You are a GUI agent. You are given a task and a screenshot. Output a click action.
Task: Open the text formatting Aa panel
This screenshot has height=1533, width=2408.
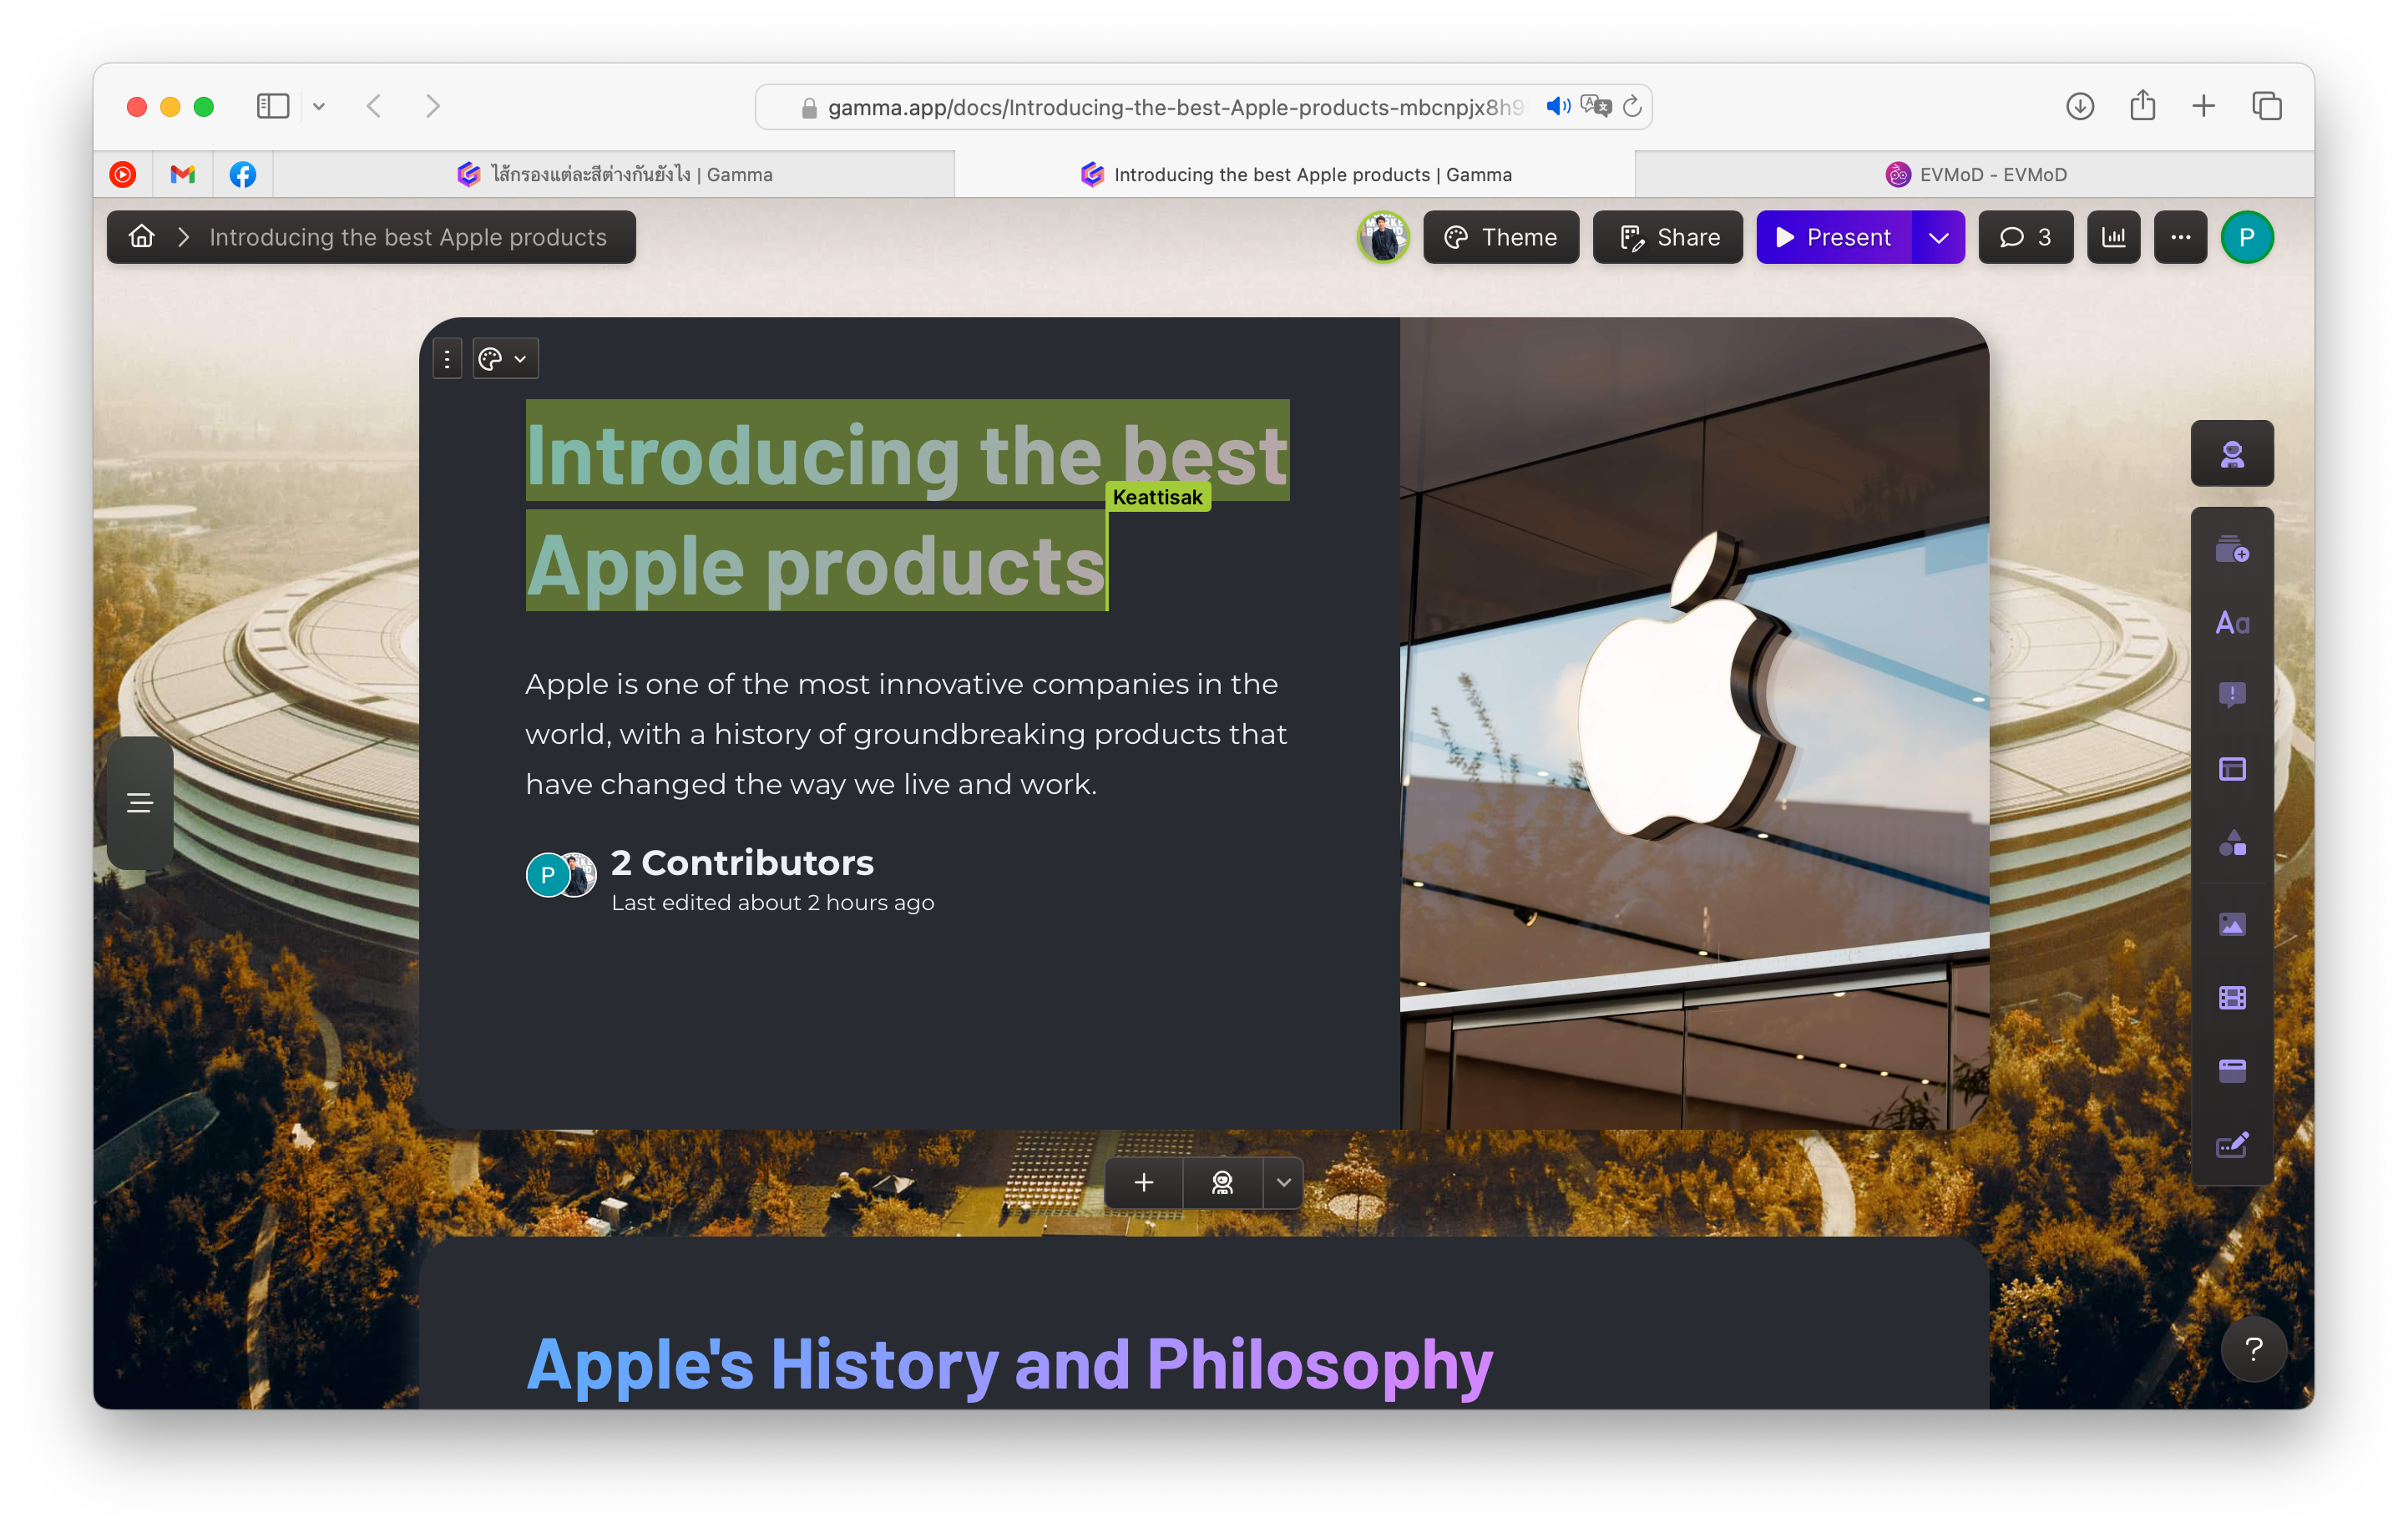[2231, 622]
